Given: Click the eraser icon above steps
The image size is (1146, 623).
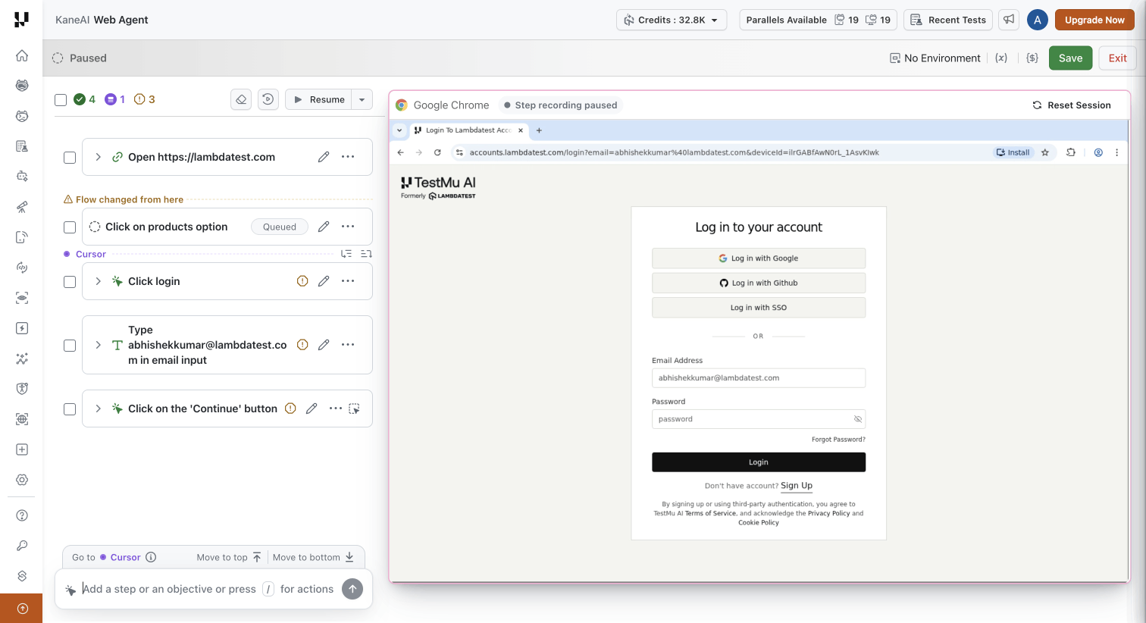Looking at the screenshot, I should [241, 99].
